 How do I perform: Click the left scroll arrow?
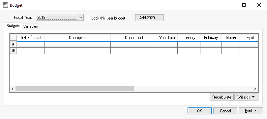tap(13, 89)
